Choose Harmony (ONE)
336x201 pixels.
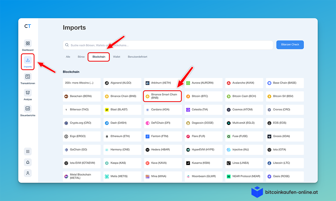click(122, 150)
